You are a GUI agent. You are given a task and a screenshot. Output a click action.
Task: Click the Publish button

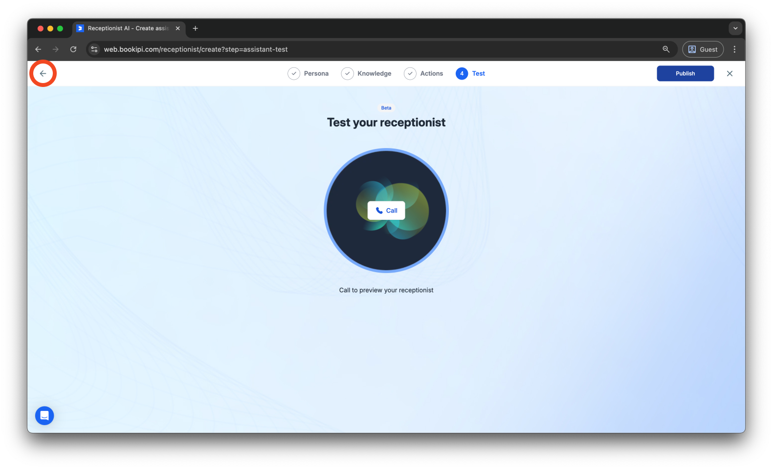click(x=685, y=73)
